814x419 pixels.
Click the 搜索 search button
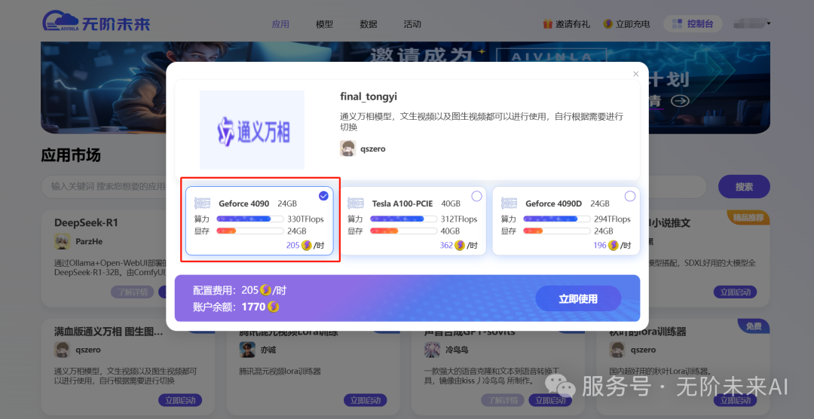point(744,187)
